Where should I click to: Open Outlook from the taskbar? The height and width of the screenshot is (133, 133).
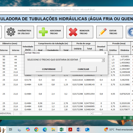[x=87, y=130]
